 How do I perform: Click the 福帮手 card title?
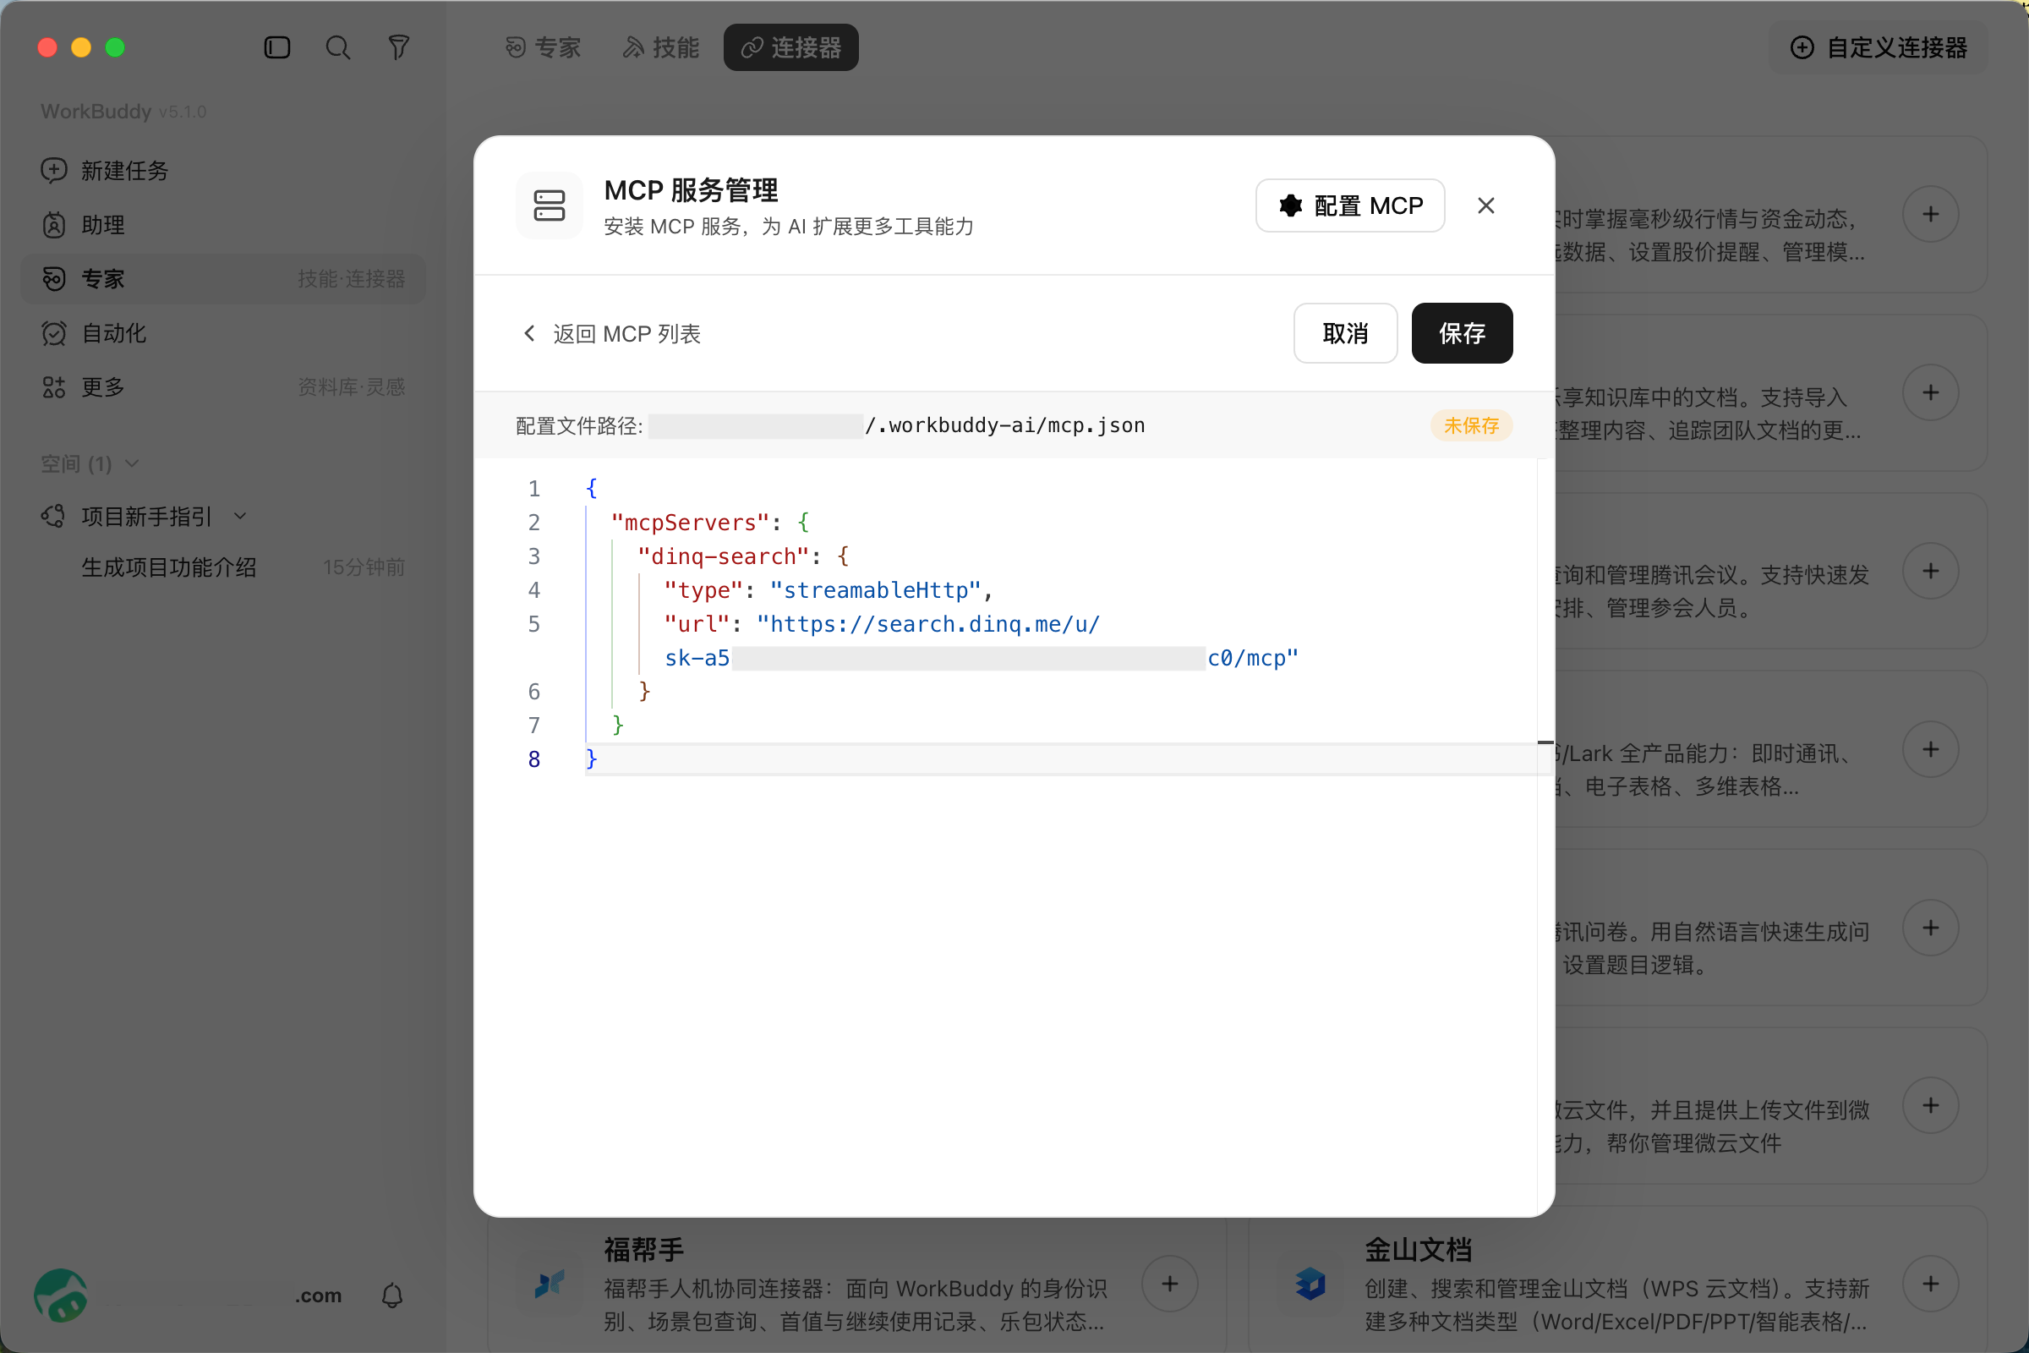click(643, 1250)
